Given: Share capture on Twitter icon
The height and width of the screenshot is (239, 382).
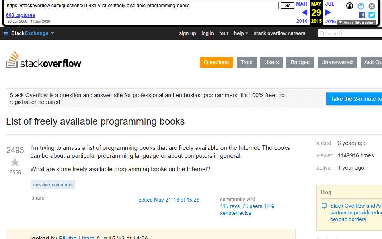Looking at the screenshot, I should pos(372,15).
